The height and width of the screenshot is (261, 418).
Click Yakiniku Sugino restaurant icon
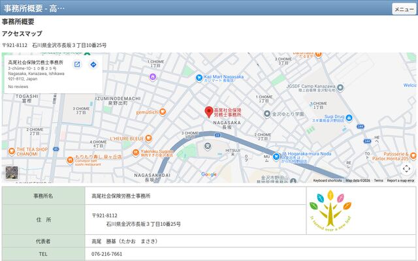(136, 153)
